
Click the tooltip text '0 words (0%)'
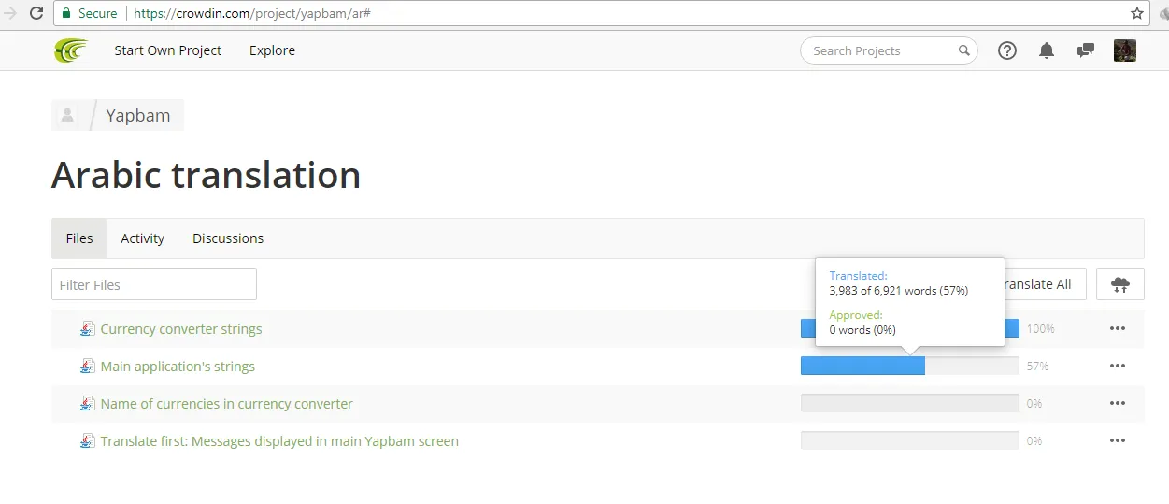point(862,329)
